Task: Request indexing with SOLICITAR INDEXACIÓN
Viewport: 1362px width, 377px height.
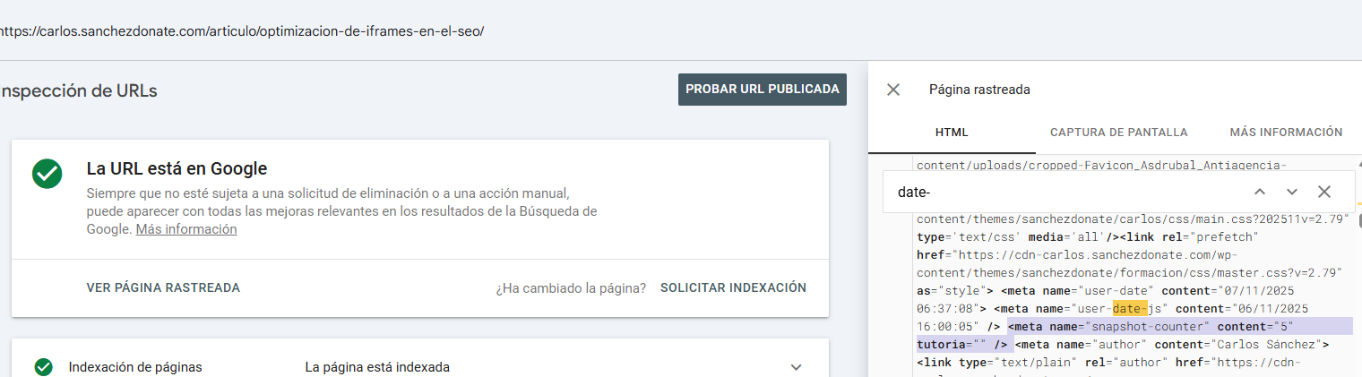Action: point(733,287)
